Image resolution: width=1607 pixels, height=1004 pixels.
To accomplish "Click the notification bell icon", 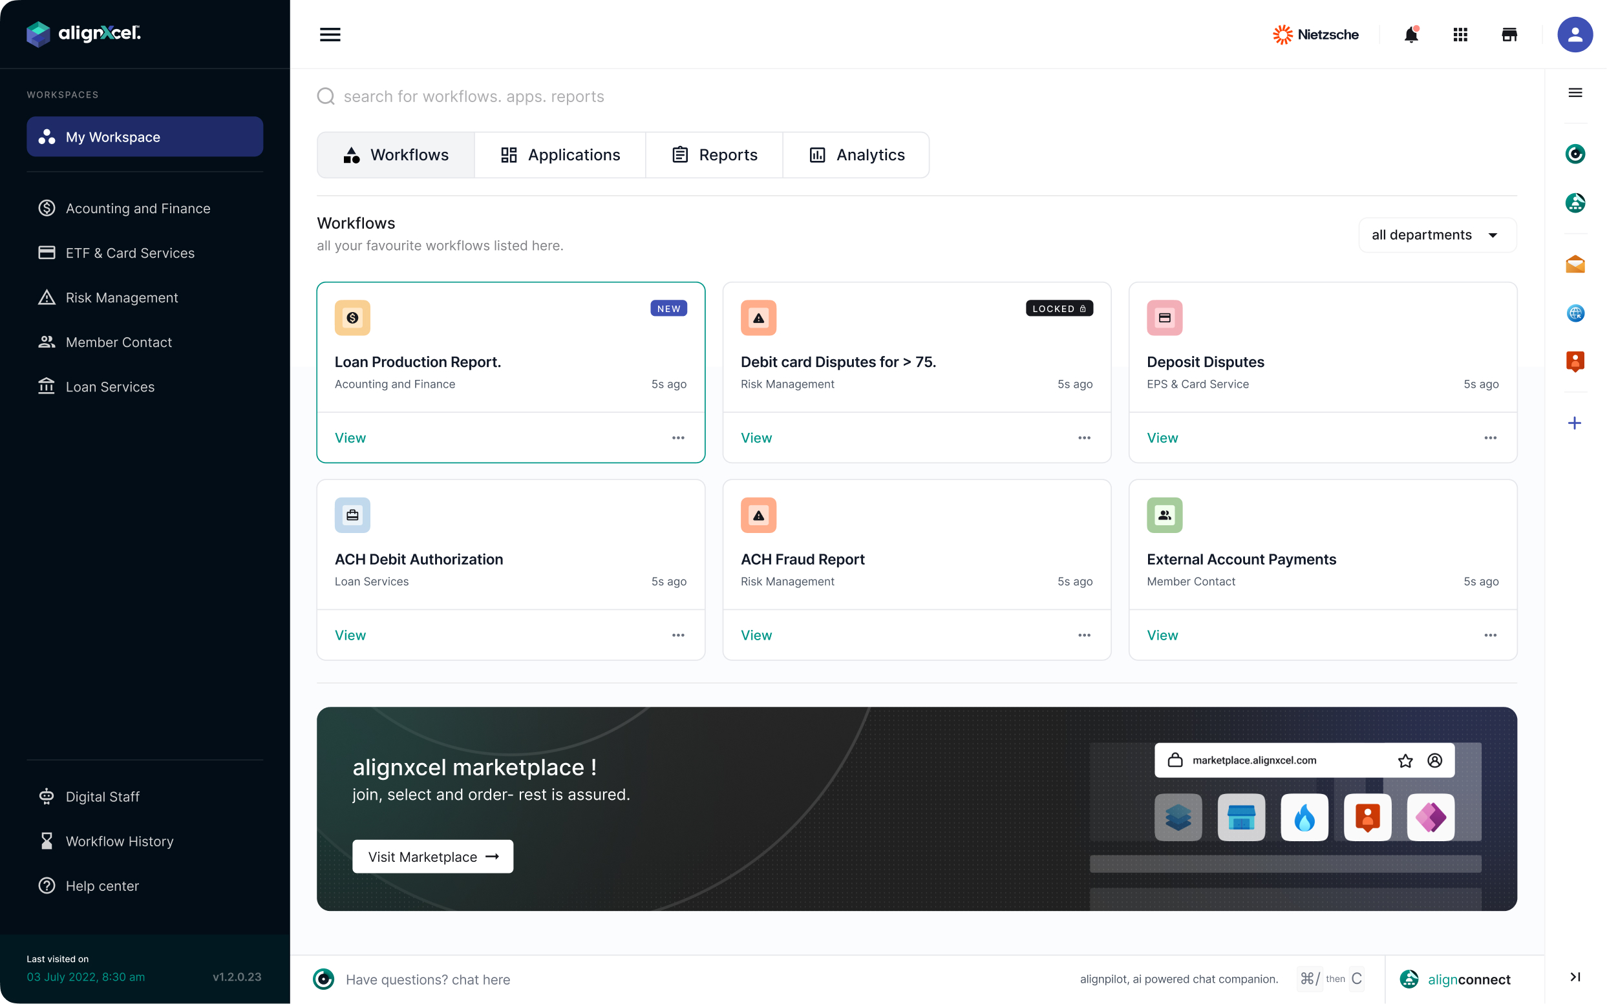I will (1411, 34).
